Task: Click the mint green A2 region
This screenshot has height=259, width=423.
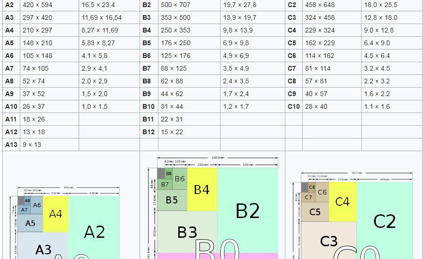Action: (x=94, y=227)
